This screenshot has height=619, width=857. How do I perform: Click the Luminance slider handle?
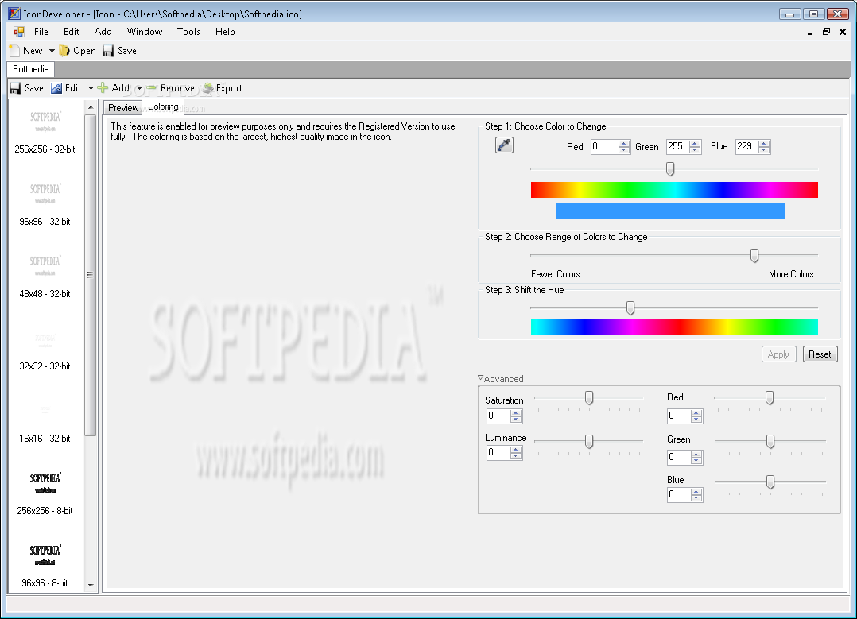[589, 441]
